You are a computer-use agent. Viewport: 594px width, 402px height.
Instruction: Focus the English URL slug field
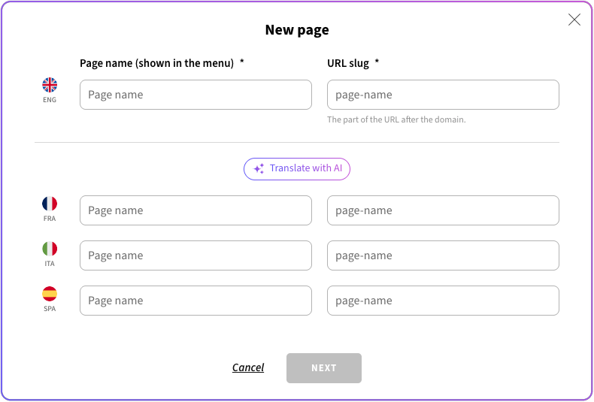point(443,95)
